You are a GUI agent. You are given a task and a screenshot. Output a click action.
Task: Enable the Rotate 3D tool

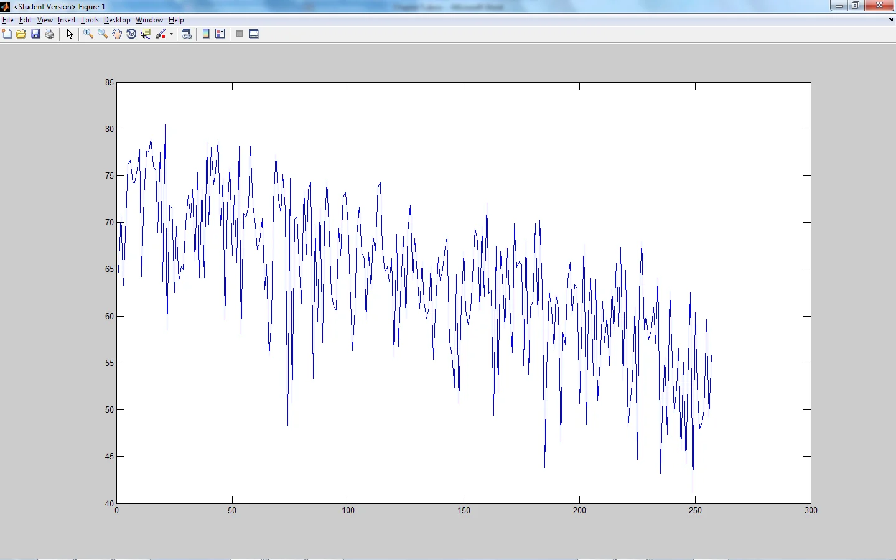(x=131, y=34)
